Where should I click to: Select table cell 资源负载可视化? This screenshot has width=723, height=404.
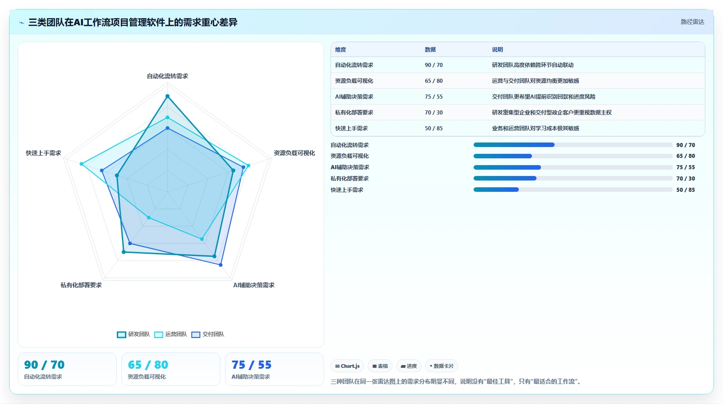(x=354, y=81)
